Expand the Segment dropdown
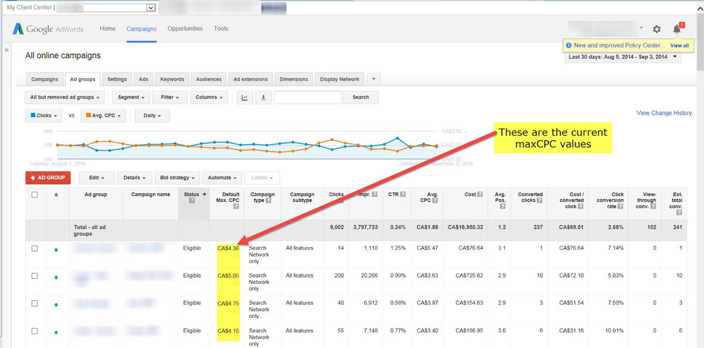This screenshot has width=704, height=348. 130,97
